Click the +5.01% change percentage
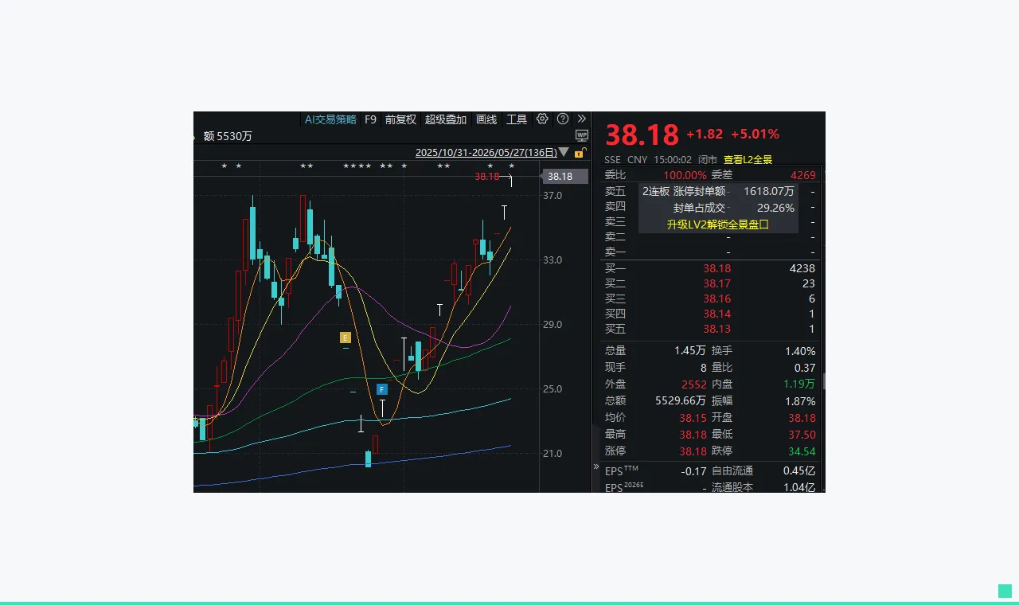 pyautogui.click(x=755, y=134)
